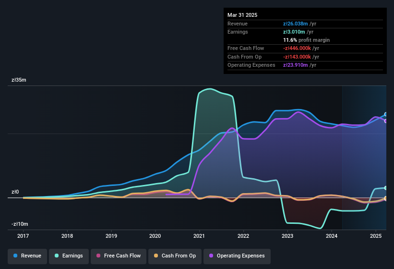394x269 pixels.
Task: Click the 2024 x-axis label
Action: pyautogui.click(x=332, y=236)
